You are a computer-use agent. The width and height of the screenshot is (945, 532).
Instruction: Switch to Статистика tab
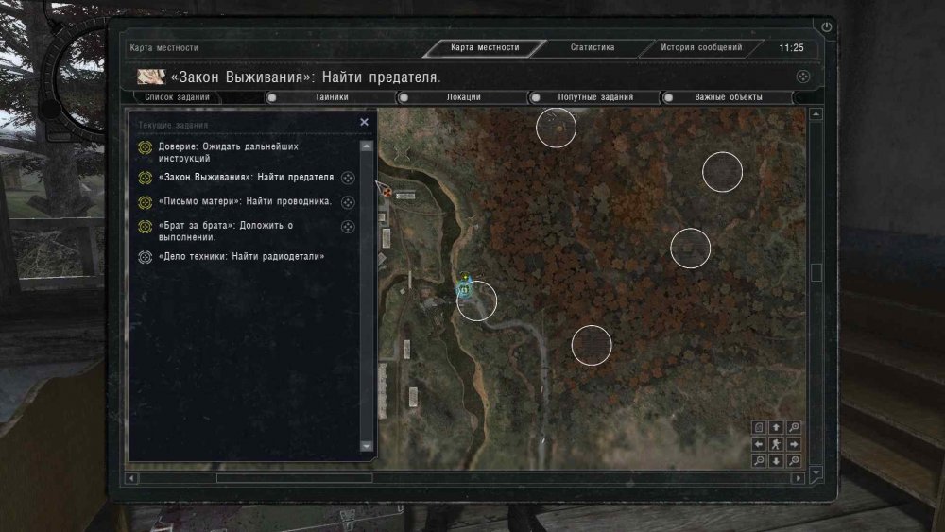593,47
